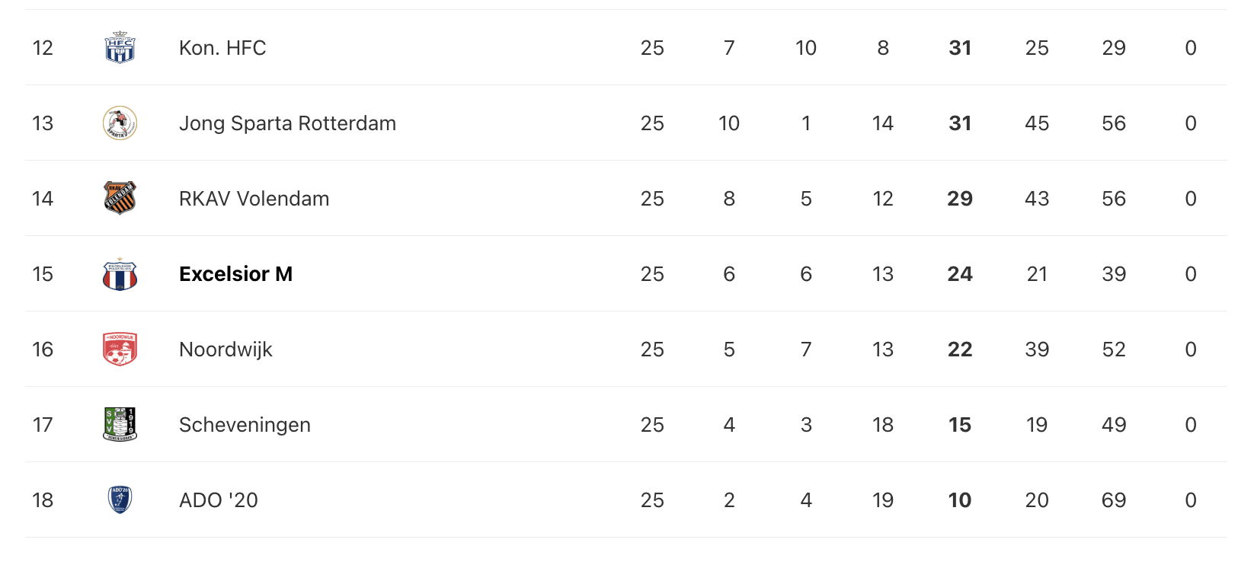Select the Scheveningen team name
Screen dimensions: 1254x565
coord(245,425)
